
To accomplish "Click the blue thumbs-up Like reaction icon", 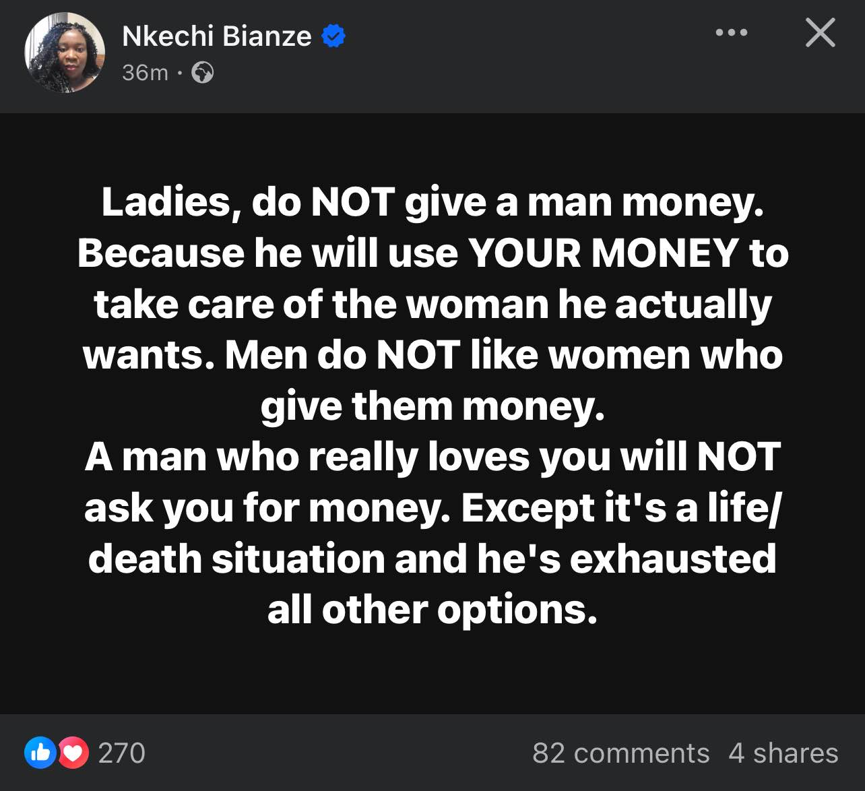I will [x=40, y=753].
